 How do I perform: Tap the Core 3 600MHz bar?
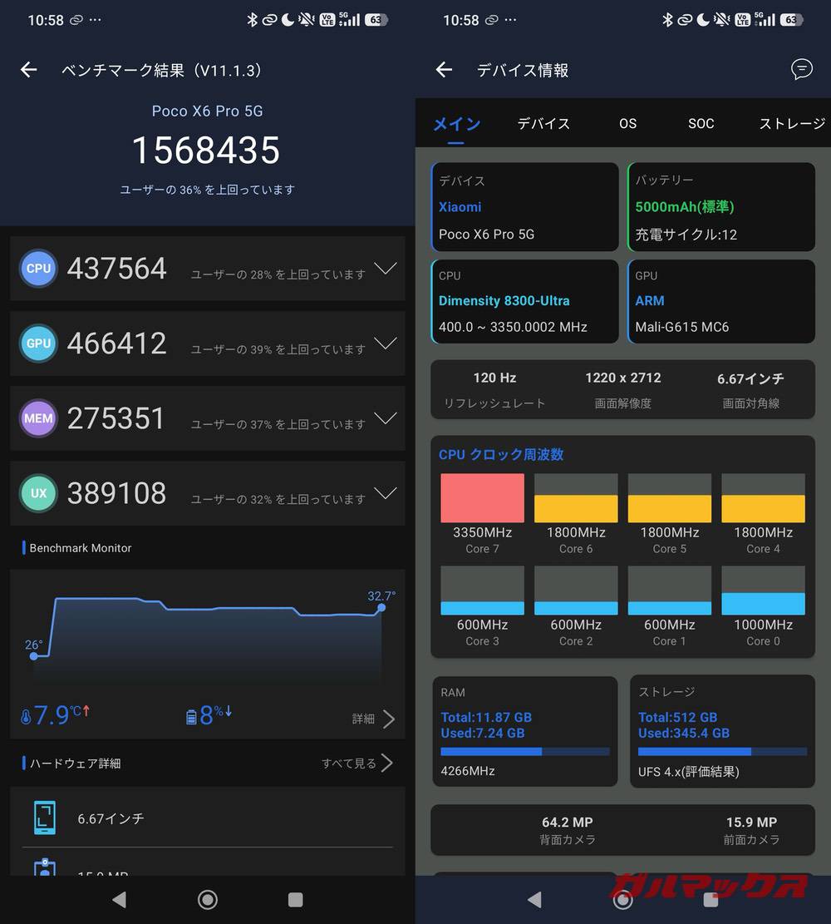coord(482,590)
